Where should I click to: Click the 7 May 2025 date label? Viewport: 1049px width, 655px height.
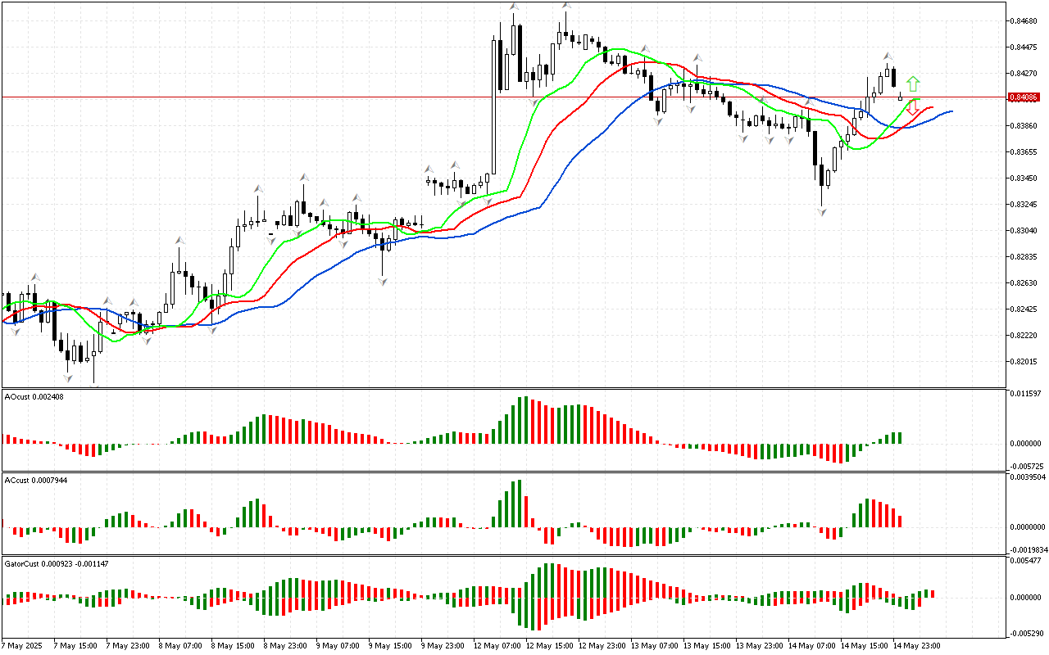(25, 646)
